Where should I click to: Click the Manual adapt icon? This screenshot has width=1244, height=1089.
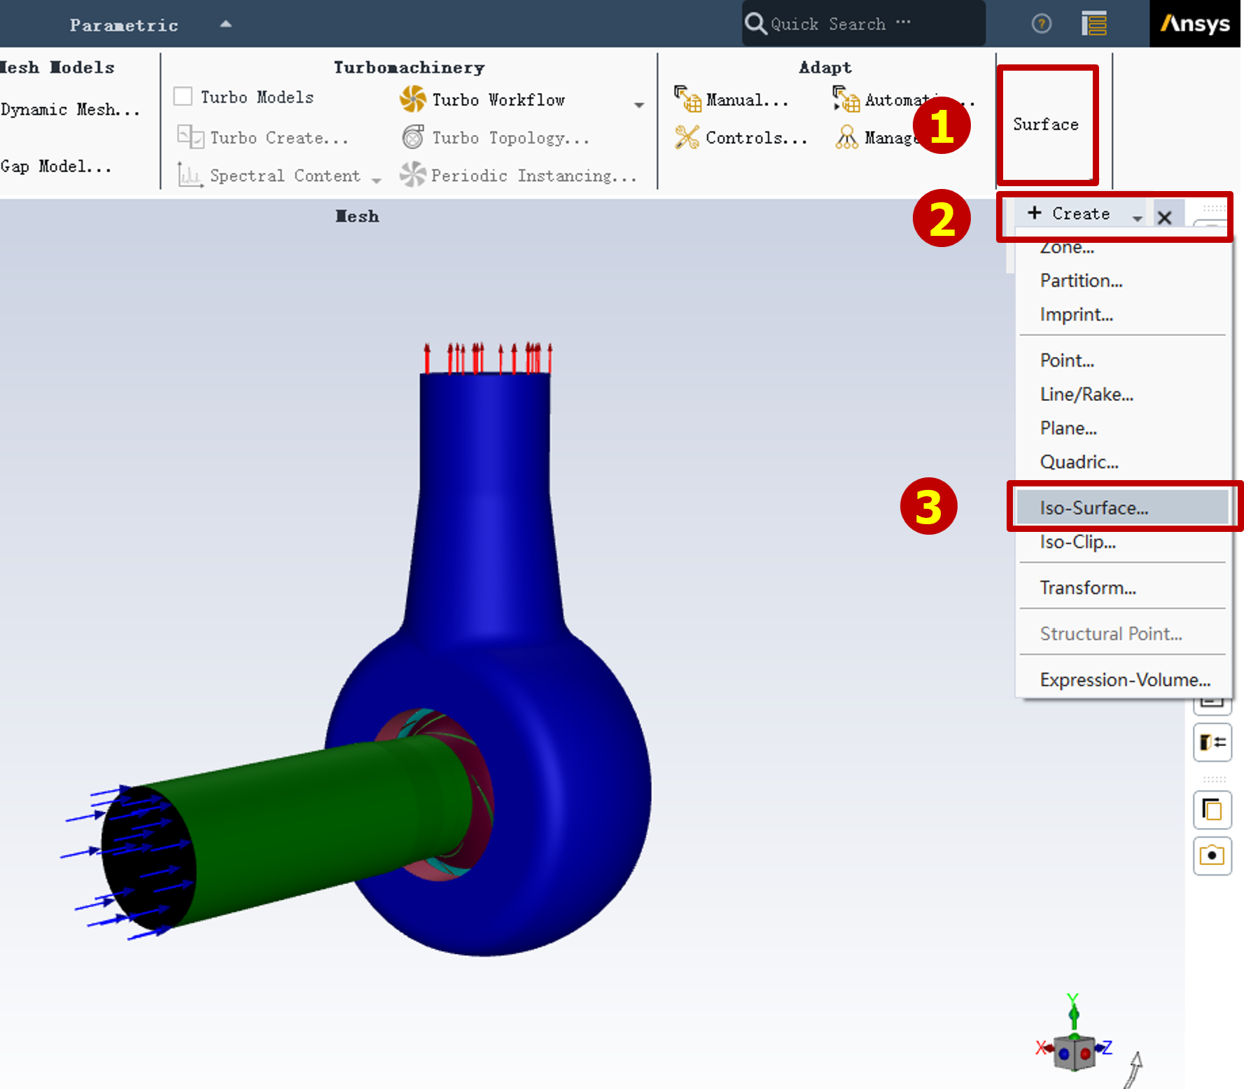687,99
